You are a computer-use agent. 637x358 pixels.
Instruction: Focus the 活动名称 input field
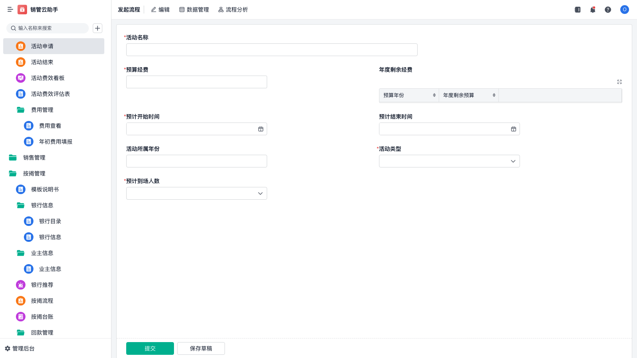[x=272, y=50]
